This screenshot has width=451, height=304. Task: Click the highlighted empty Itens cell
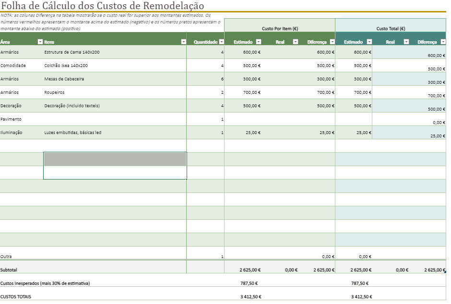click(x=115, y=159)
